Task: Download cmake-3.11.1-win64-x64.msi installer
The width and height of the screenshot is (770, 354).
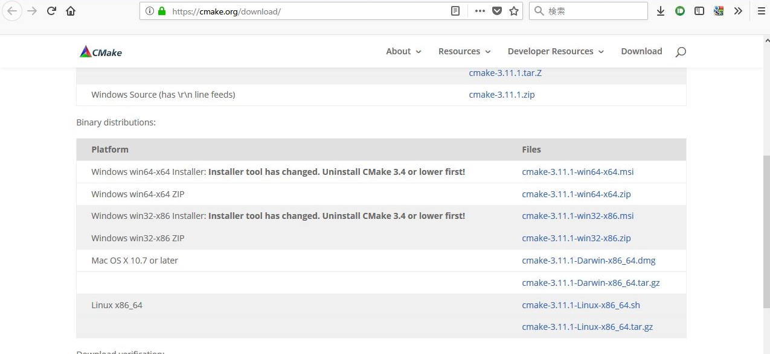Action: click(577, 172)
